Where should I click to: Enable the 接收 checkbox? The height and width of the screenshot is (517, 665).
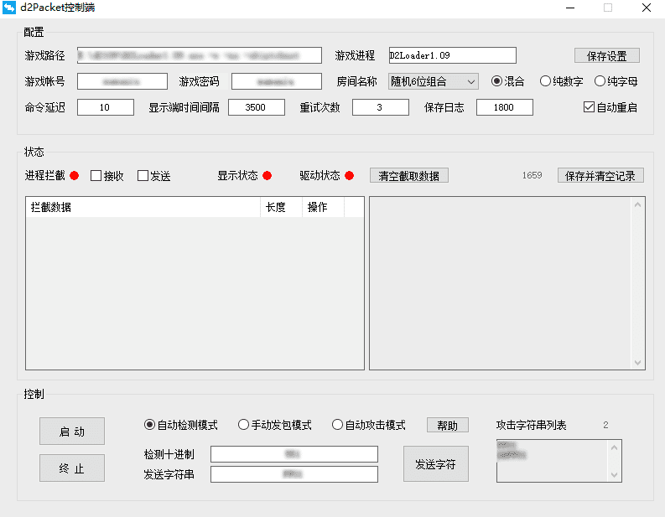[96, 176]
